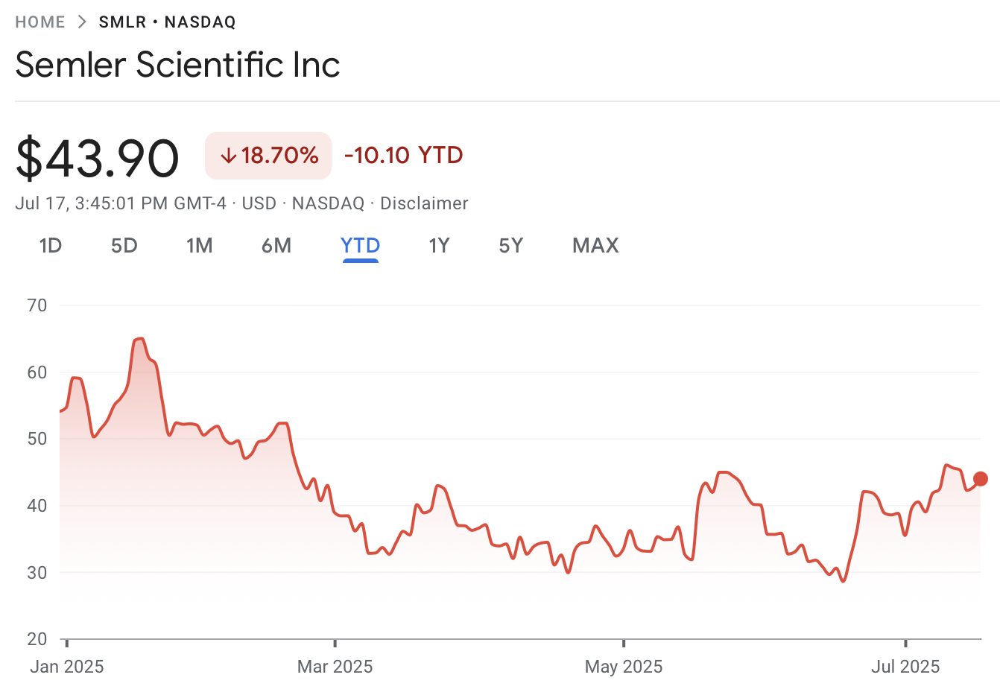Select the MAX time range
1000x695 pixels.
click(x=595, y=246)
